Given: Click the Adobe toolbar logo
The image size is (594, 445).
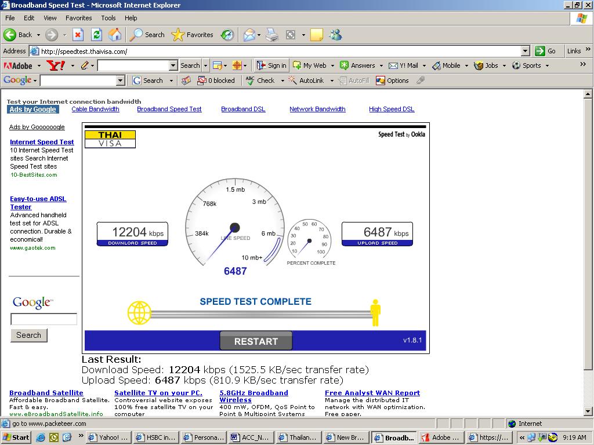Looking at the screenshot, I should [18, 66].
